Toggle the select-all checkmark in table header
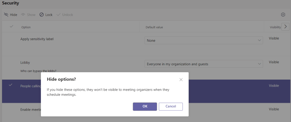291x122 pixels. click(x=11, y=27)
